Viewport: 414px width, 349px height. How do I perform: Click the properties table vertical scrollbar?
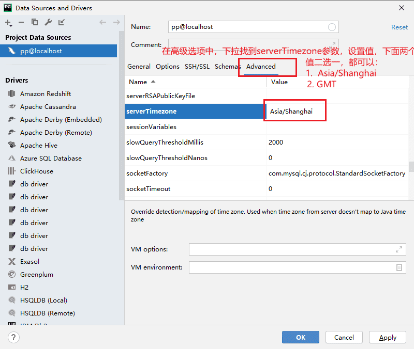(x=411, y=166)
